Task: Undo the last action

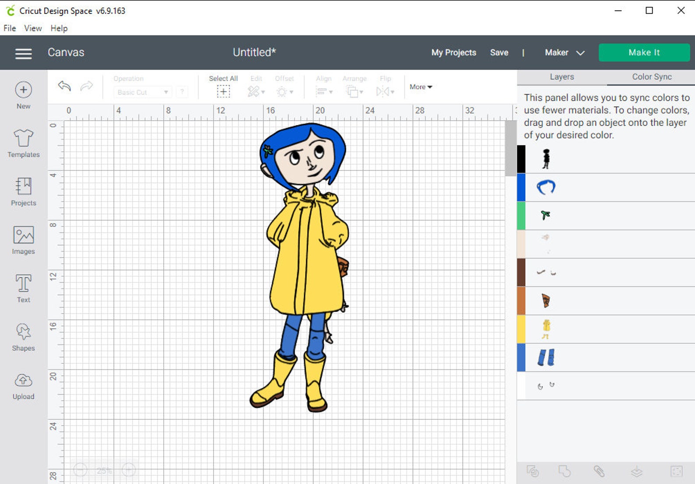Action: pos(64,86)
